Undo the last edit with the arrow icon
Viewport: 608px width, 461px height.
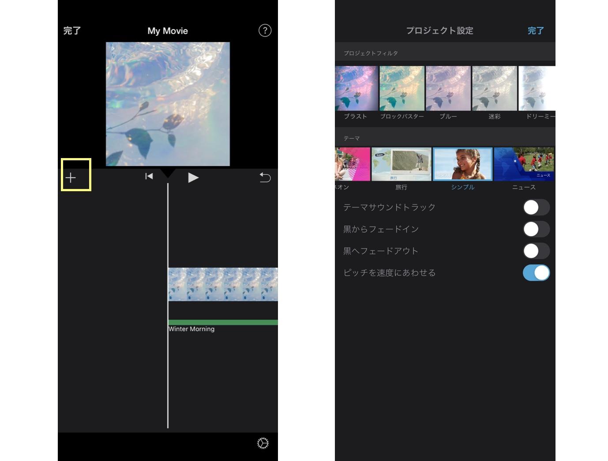click(x=265, y=178)
